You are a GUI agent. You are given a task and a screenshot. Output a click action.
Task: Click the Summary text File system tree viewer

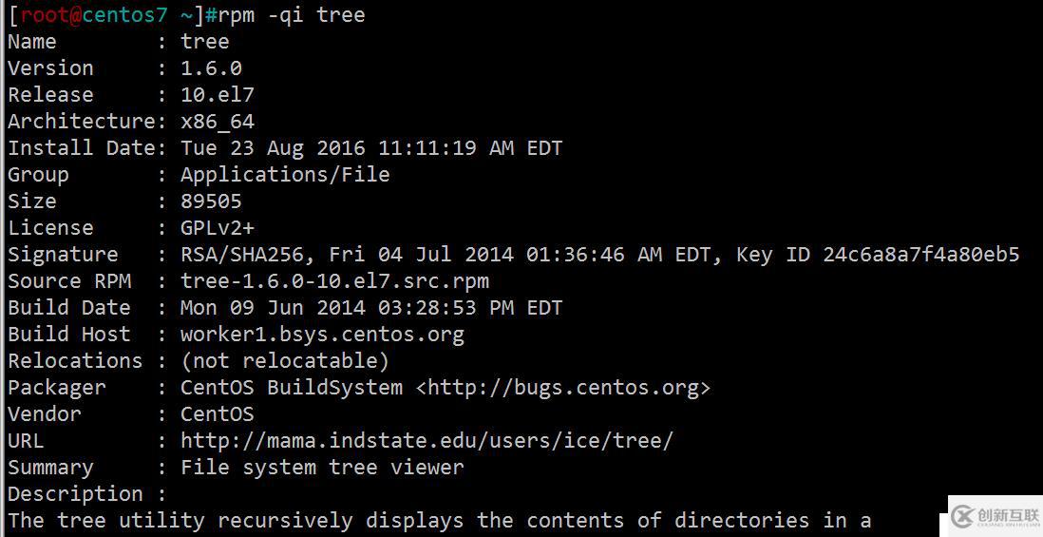point(322,467)
